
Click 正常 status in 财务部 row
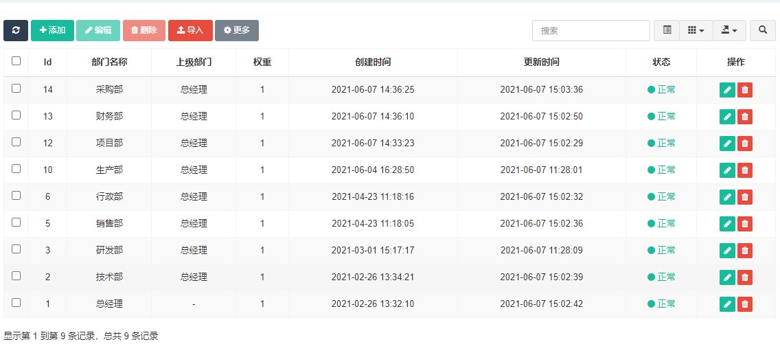(x=661, y=117)
